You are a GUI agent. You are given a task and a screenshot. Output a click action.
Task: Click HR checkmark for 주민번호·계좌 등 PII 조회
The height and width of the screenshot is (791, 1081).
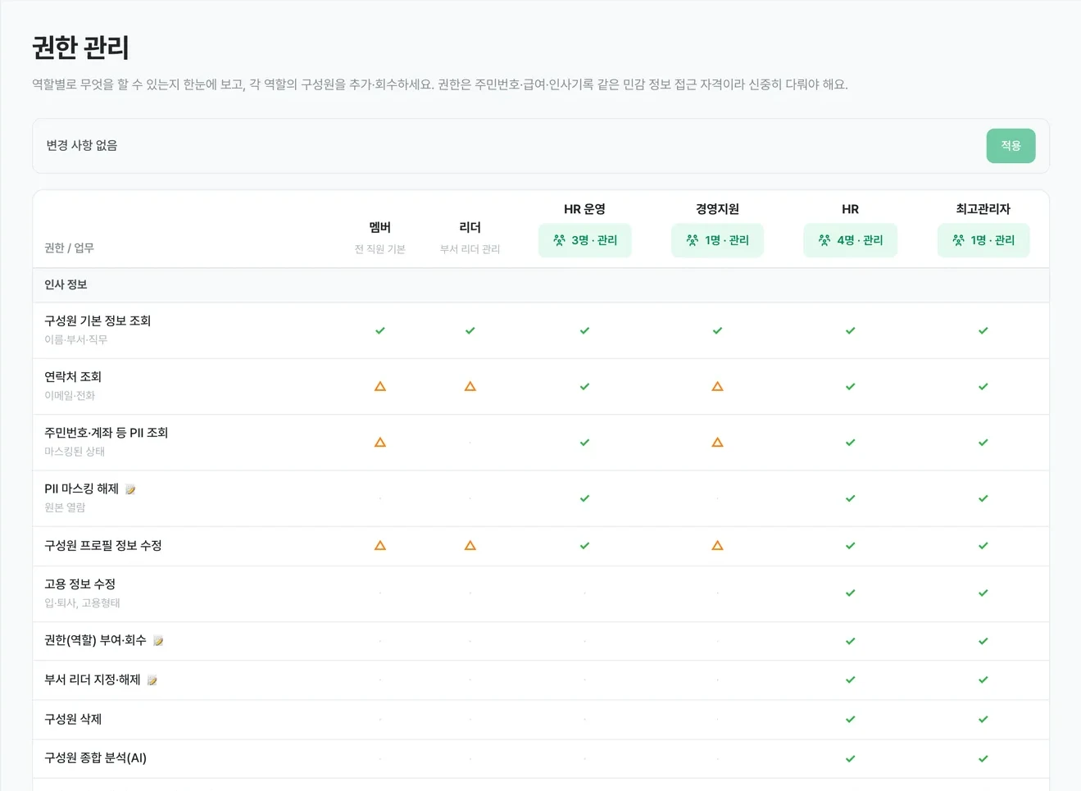[x=850, y=443]
